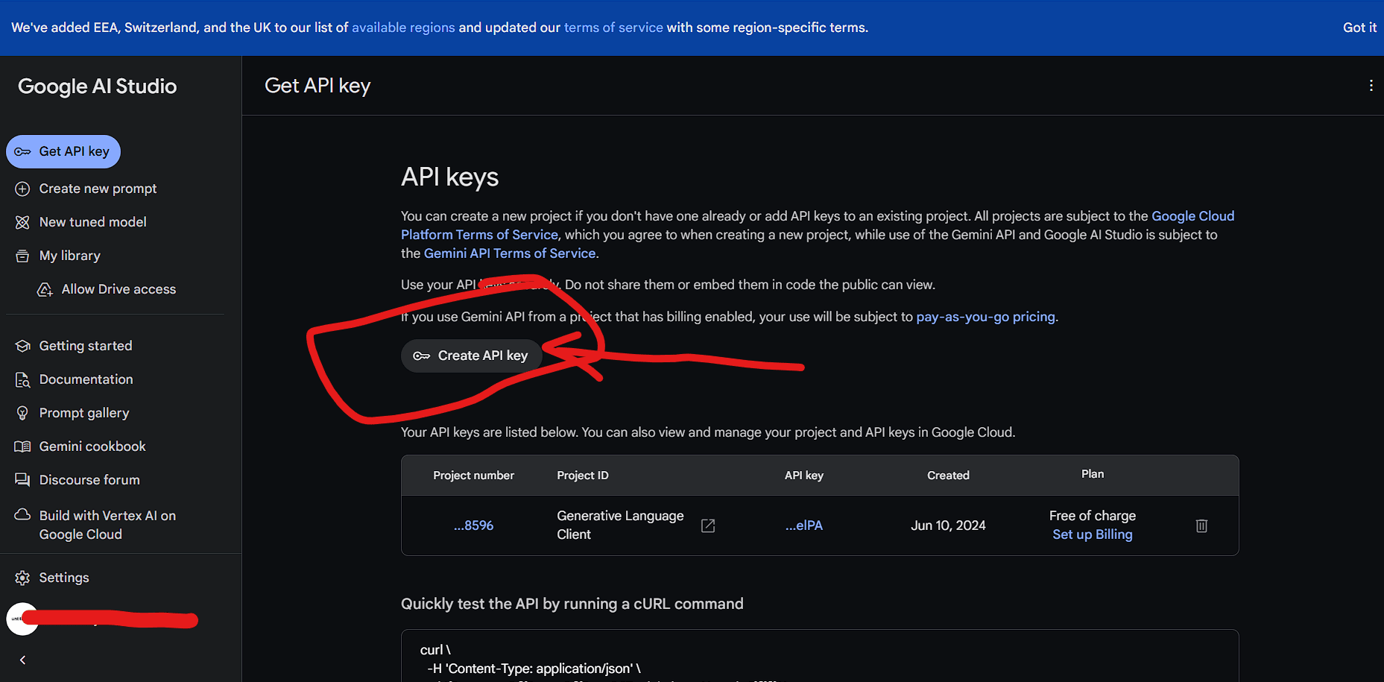Click the API keys heading
The width and height of the screenshot is (1384, 682).
[x=449, y=177]
